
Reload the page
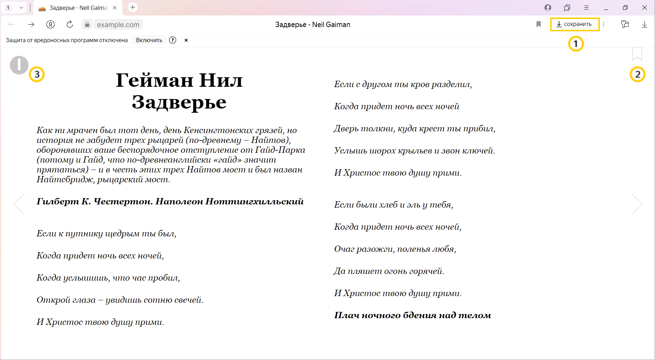(x=70, y=24)
